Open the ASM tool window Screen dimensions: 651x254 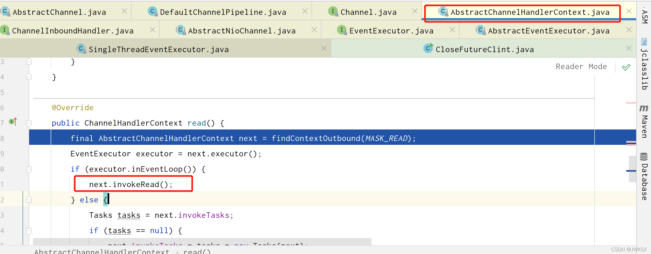644,15
